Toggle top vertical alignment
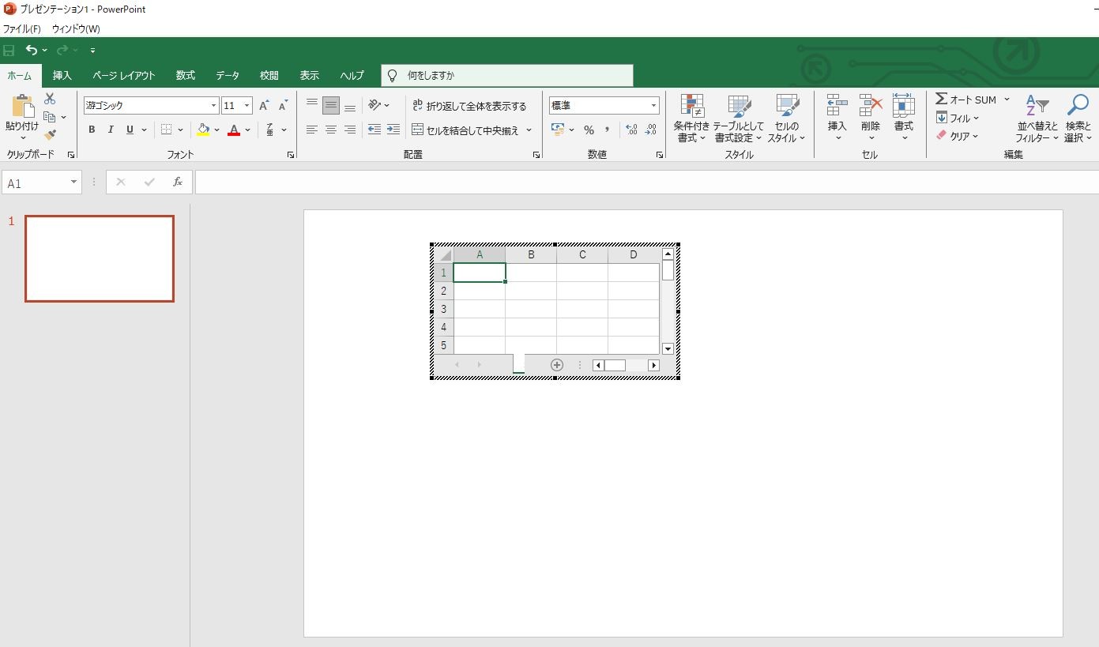The height and width of the screenshot is (647, 1099). pos(312,105)
